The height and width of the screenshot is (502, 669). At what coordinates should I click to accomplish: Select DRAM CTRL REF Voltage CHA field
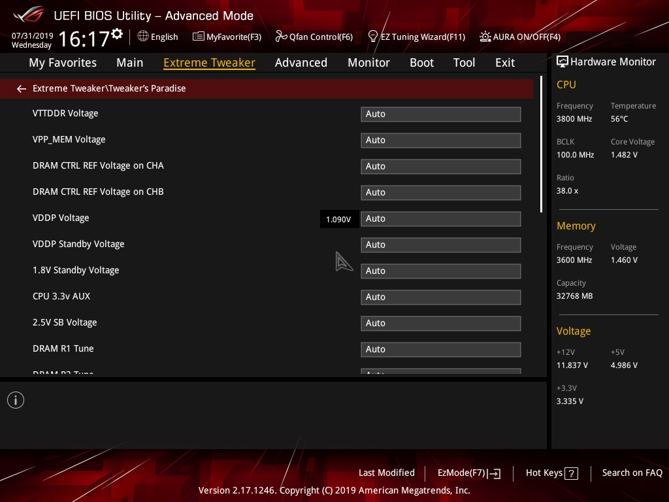click(441, 167)
